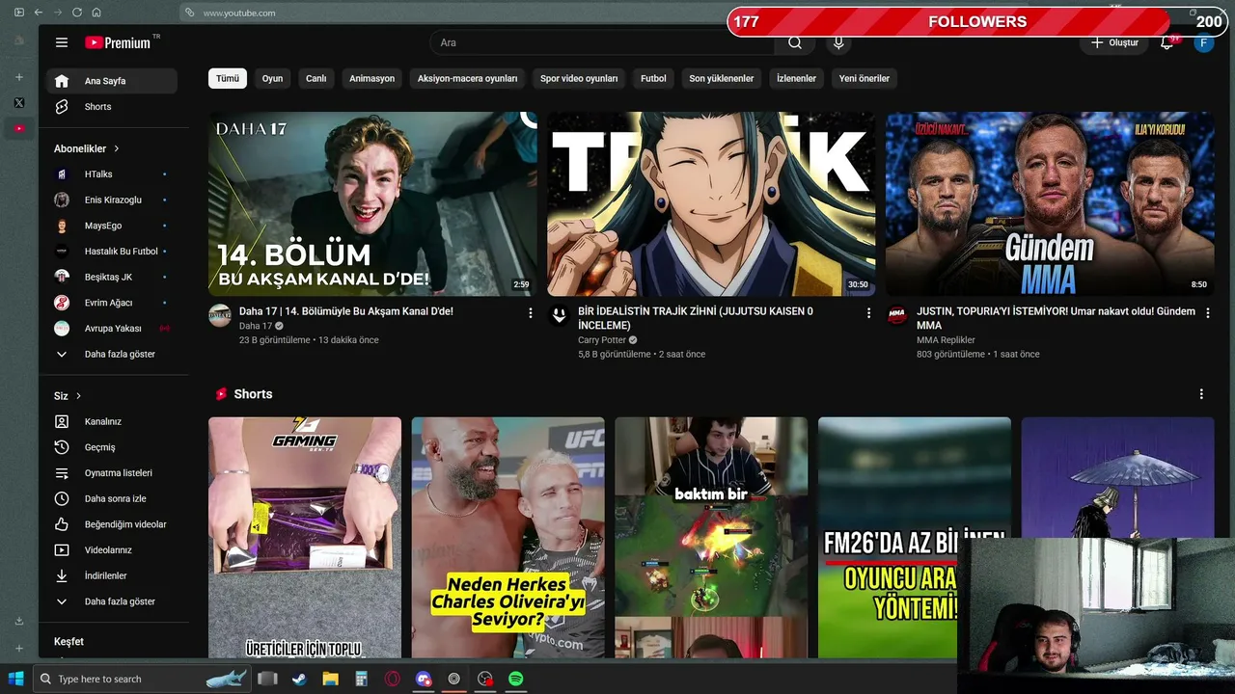This screenshot has width=1235, height=694.
Task: Click the Oluştur create button
Action: [1114, 42]
